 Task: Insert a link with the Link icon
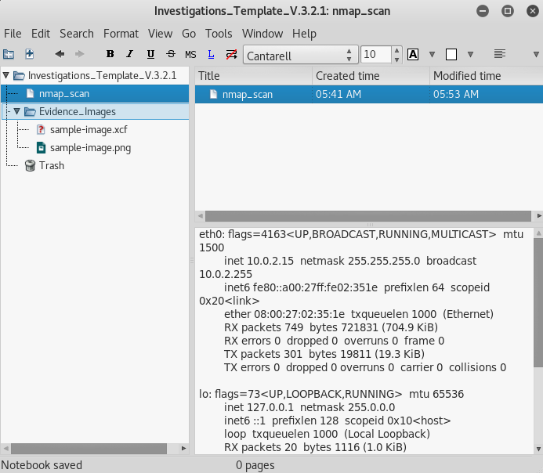(211, 54)
